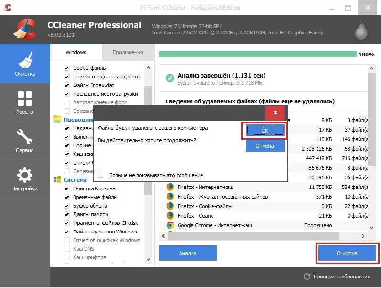This screenshot has height=288, width=381.
Task: Click the results horizontal scroll right arrow
Action: pos(363,236)
